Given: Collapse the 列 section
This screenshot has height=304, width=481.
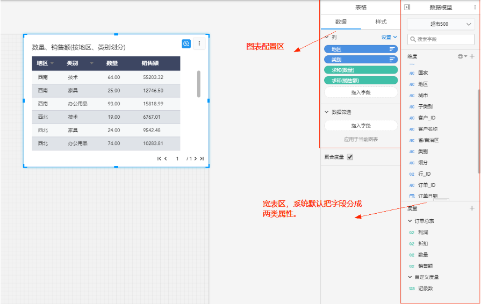Looking at the screenshot, I should (x=327, y=37).
